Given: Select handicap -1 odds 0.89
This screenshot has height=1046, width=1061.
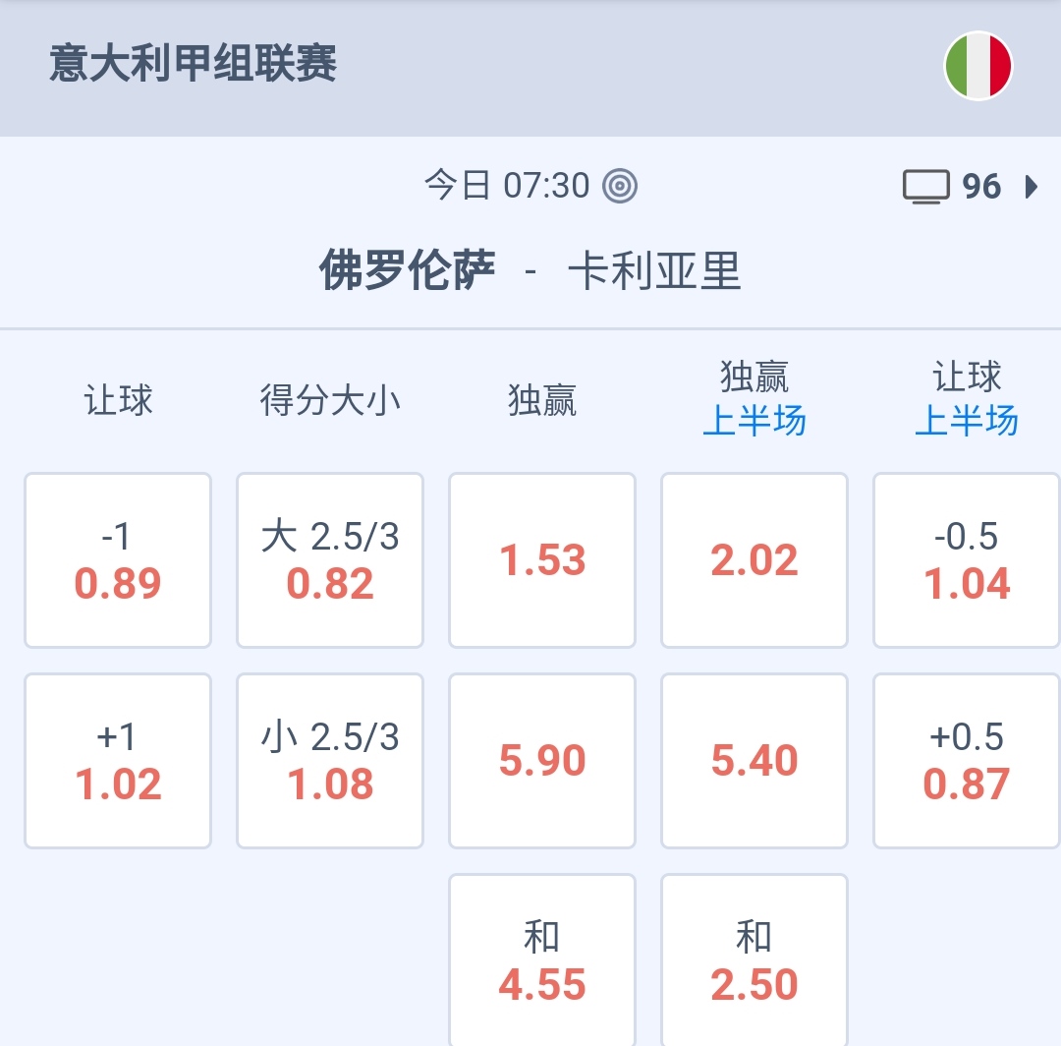Looking at the screenshot, I should (118, 560).
